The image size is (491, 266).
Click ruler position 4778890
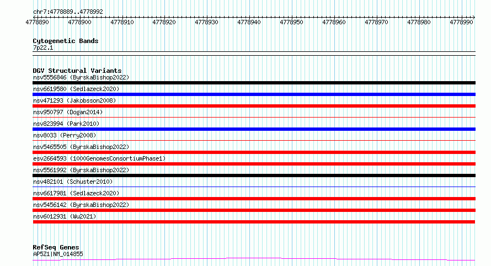[x=38, y=22]
